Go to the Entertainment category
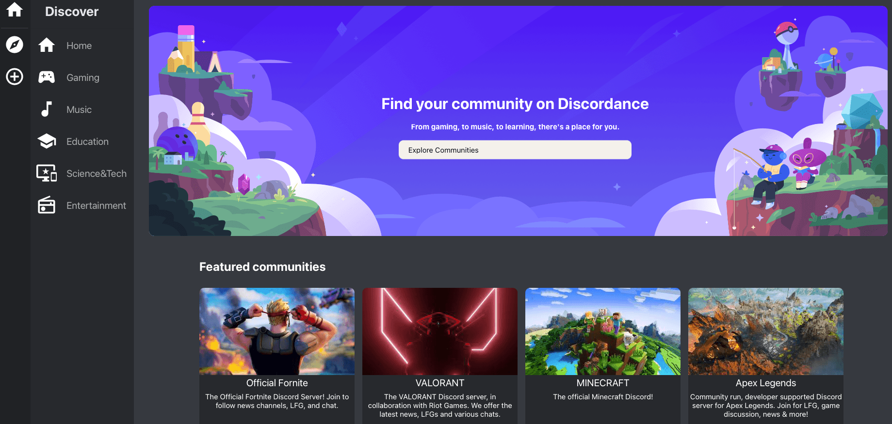This screenshot has height=424, width=892. (96, 205)
